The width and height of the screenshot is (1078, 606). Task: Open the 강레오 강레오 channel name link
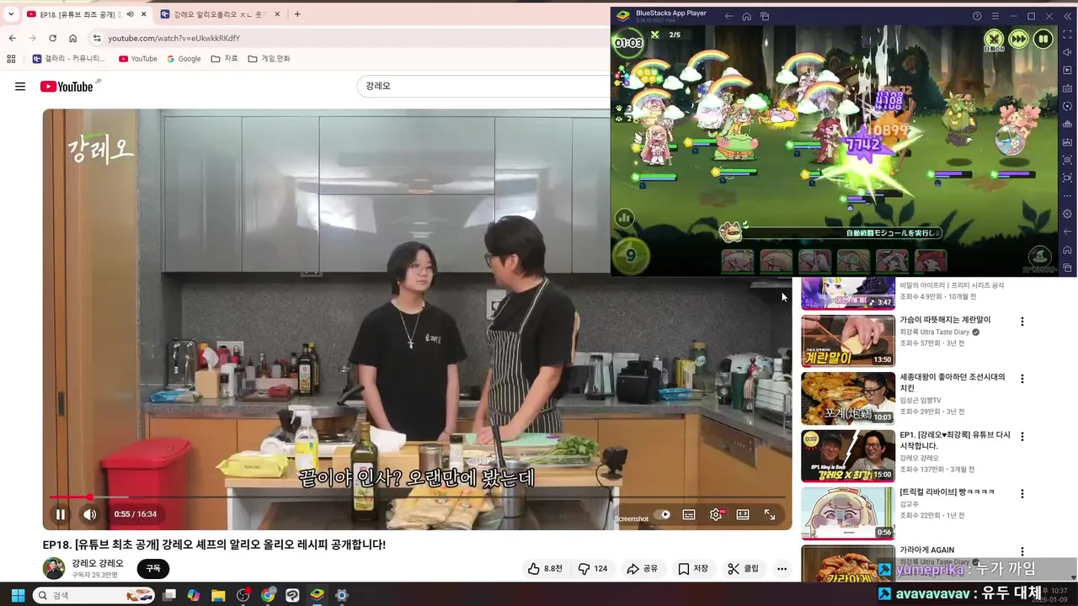[x=98, y=563]
